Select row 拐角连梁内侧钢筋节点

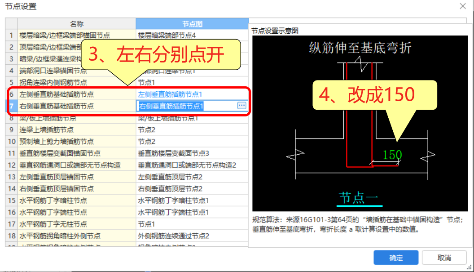pos(77,82)
